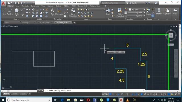Expand the Draw panel
Image resolution: width=182 pixels, height=102 pixels.
click(x=16, y=19)
